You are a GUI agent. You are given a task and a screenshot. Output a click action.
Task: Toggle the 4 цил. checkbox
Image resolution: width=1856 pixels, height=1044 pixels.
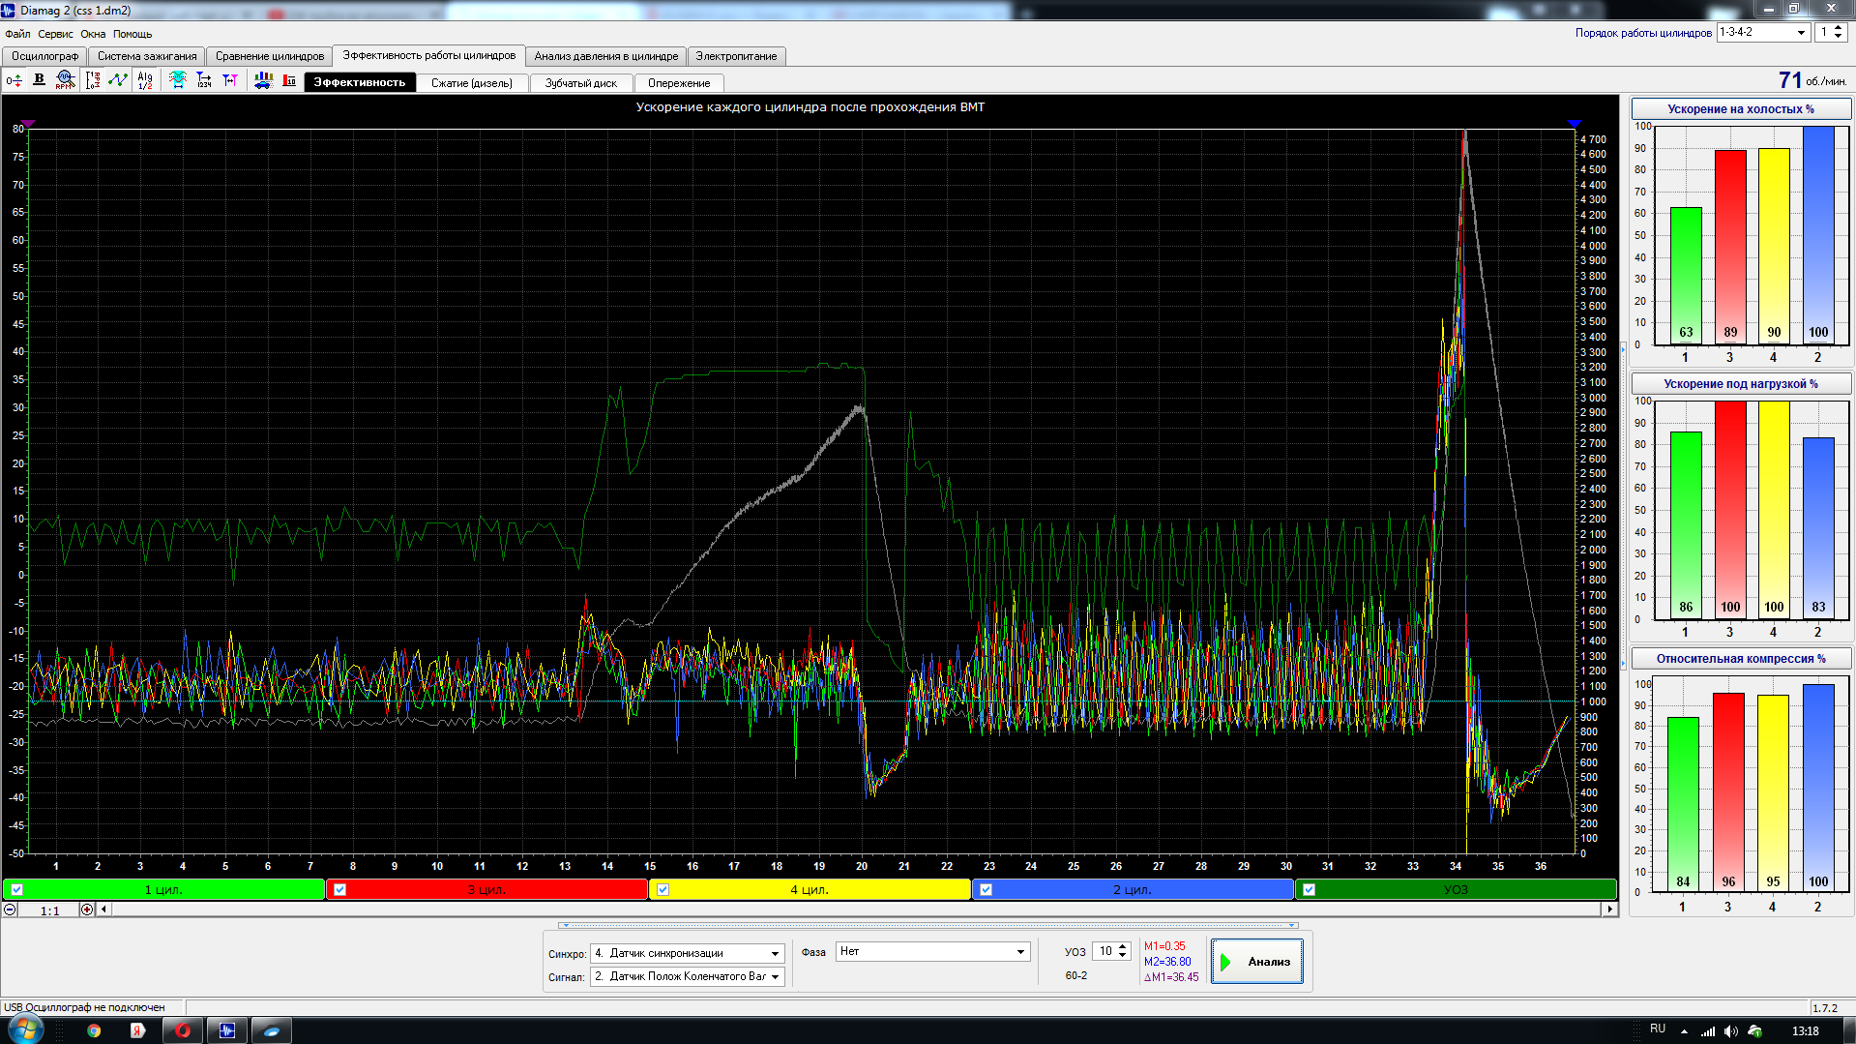(x=663, y=889)
